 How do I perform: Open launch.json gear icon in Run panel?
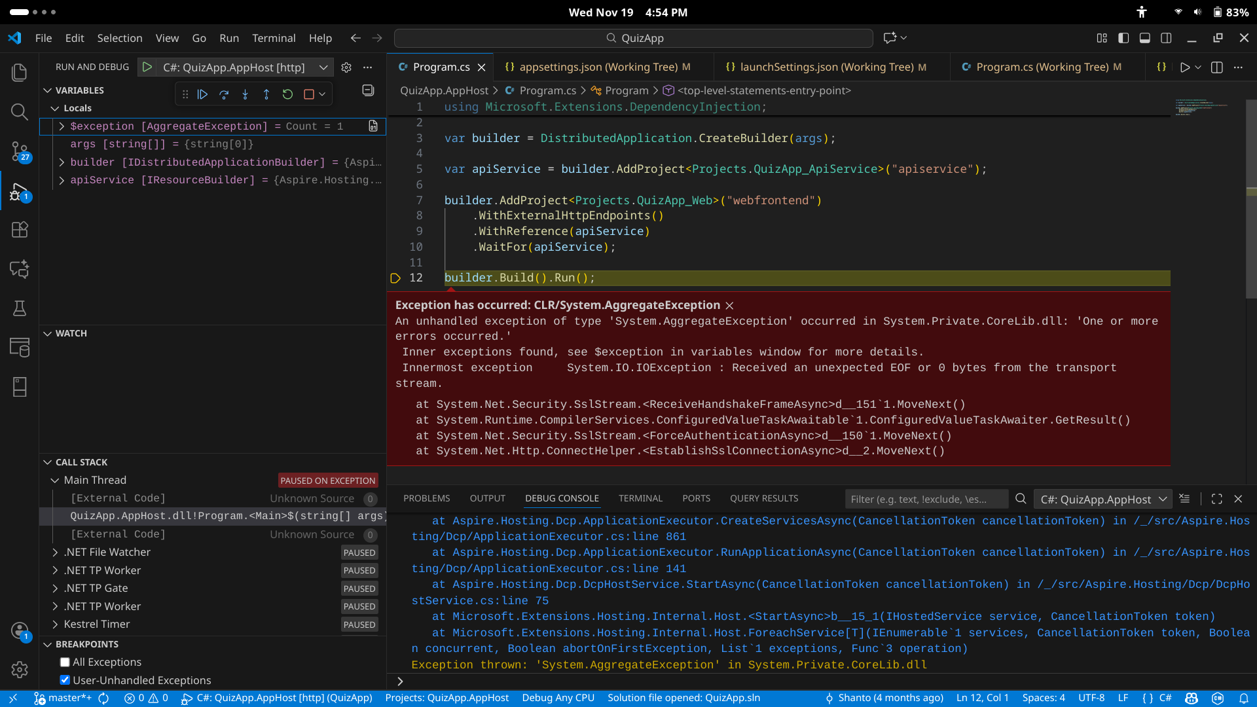pos(346,67)
